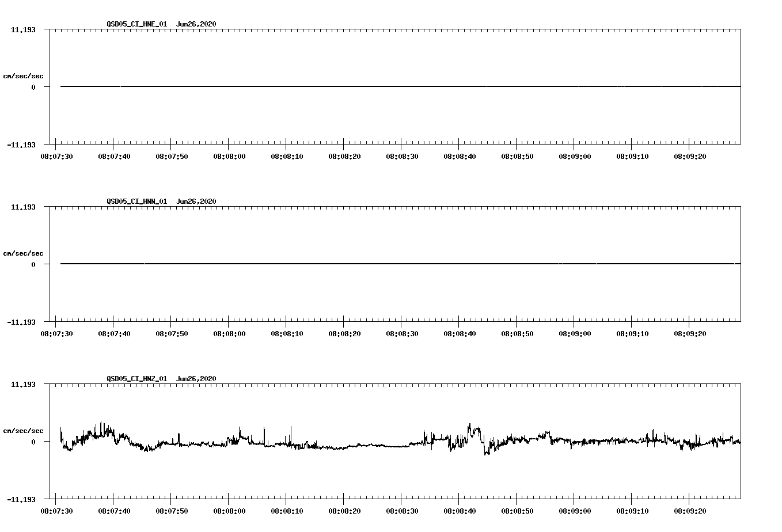Screen dimensions: 782x532
Task: Select 08:08:30 tick label below HNN plot
Action: click(x=402, y=333)
